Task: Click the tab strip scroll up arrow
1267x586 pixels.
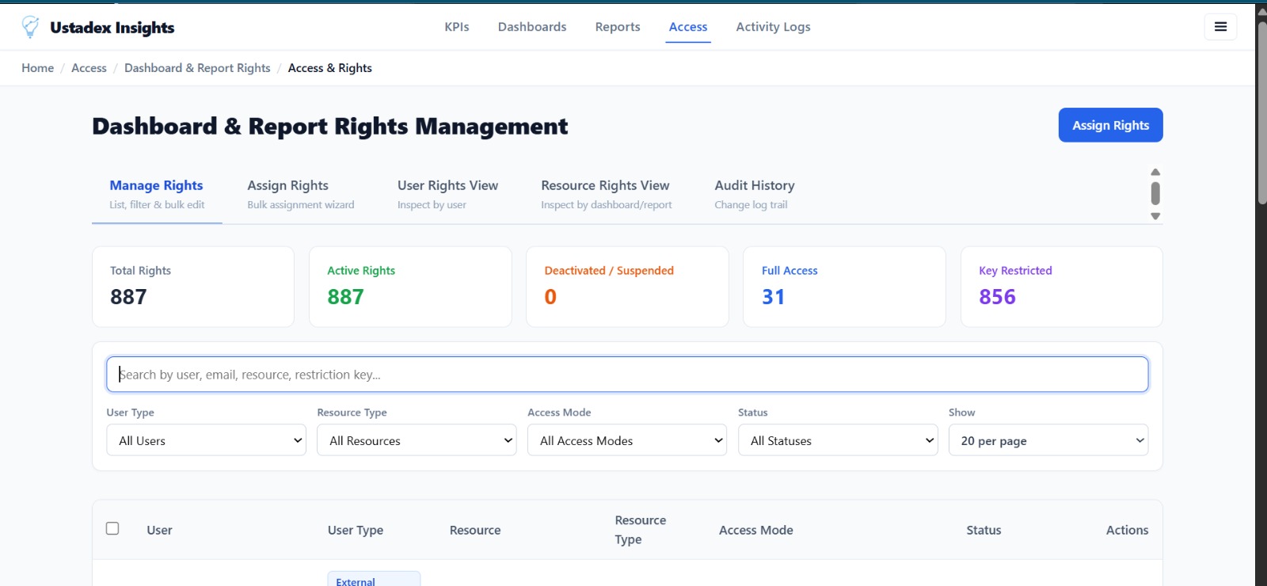Action: click(1155, 172)
